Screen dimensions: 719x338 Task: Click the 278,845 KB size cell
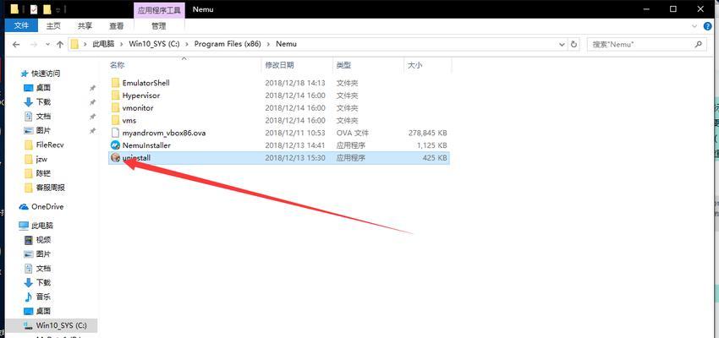click(427, 133)
